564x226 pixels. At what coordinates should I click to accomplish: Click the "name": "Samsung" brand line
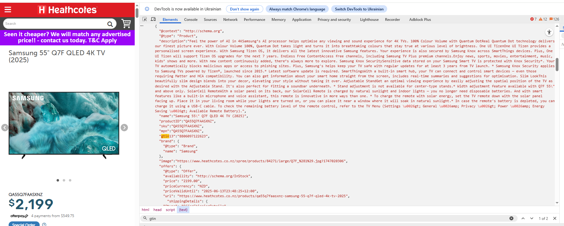(x=180, y=151)
